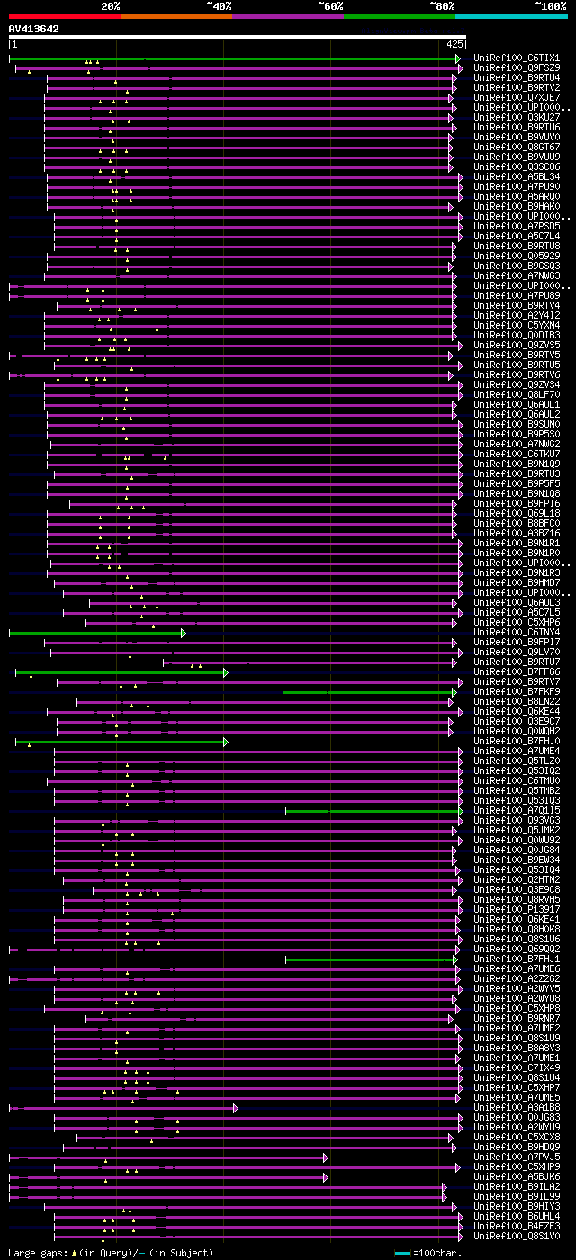Select the hit label UniRef100_Q69L18
Viewport: 576px width, 1260px height.
[x=516, y=513]
